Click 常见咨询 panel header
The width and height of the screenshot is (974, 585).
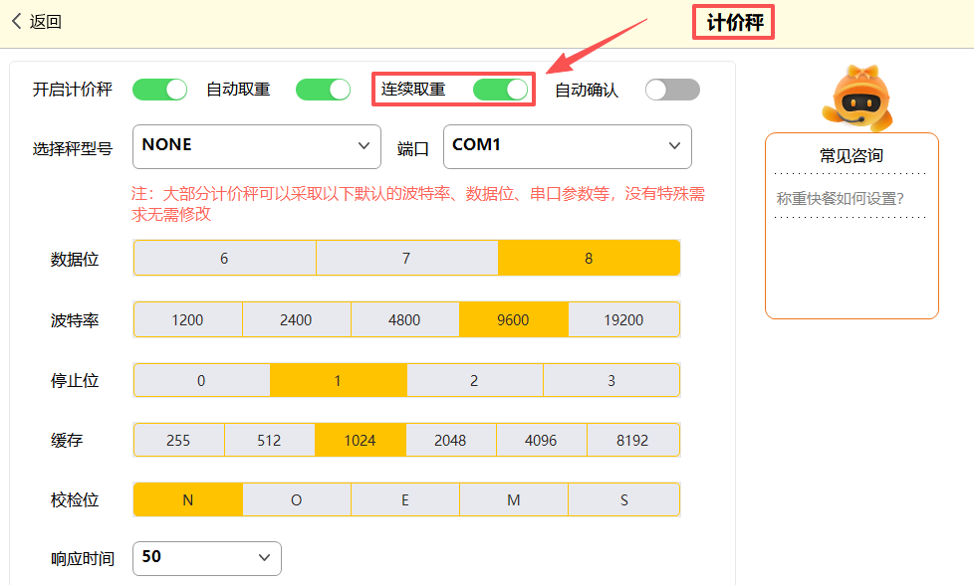pos(851,155)
